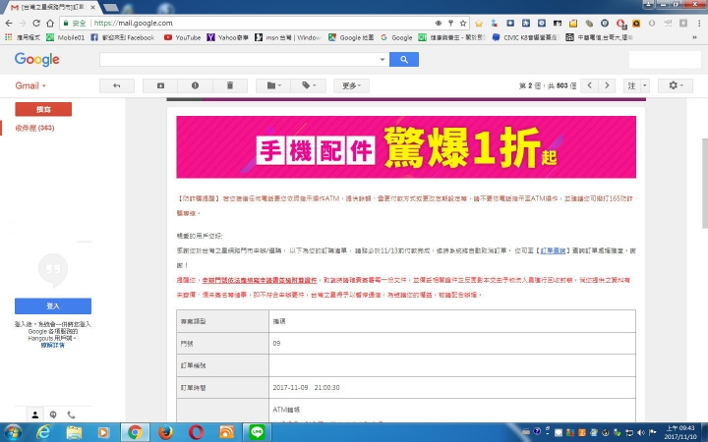Open the Facebook bookmark
This screenshot has height=442, width=708.
point(123,37)
